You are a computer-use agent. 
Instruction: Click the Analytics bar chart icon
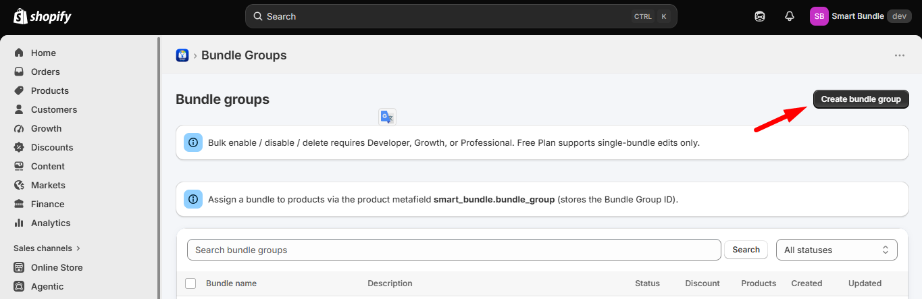19,223
